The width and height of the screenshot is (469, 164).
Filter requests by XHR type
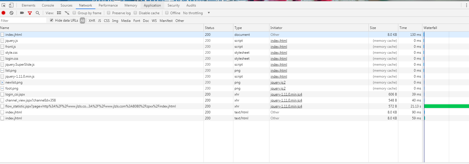(x=92, y=21)
